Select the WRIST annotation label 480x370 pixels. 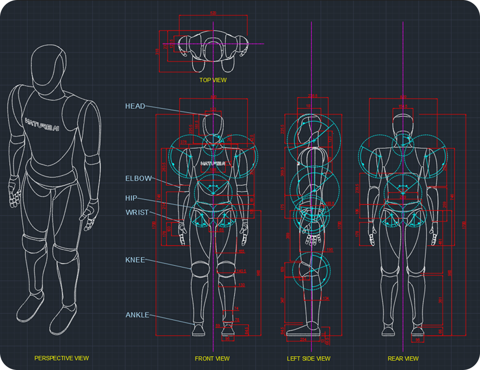137,212
